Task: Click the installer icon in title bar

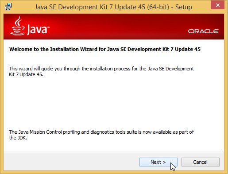Action: [x=8, y=7]
